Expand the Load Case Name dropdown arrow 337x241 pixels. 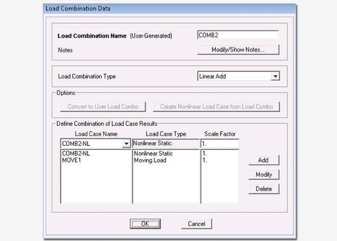[126, 144]
